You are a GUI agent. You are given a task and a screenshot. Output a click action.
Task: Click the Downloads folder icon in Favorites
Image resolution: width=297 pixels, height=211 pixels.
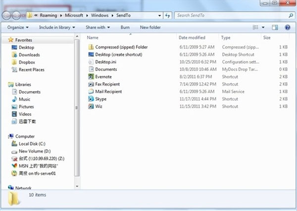click(14, 55)
